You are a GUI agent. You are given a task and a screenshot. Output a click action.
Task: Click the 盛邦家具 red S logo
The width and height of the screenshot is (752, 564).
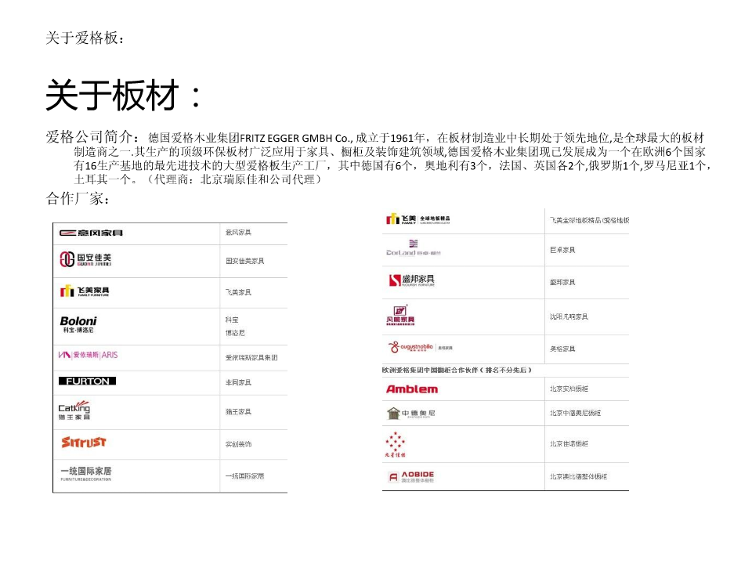pos(412,280)
